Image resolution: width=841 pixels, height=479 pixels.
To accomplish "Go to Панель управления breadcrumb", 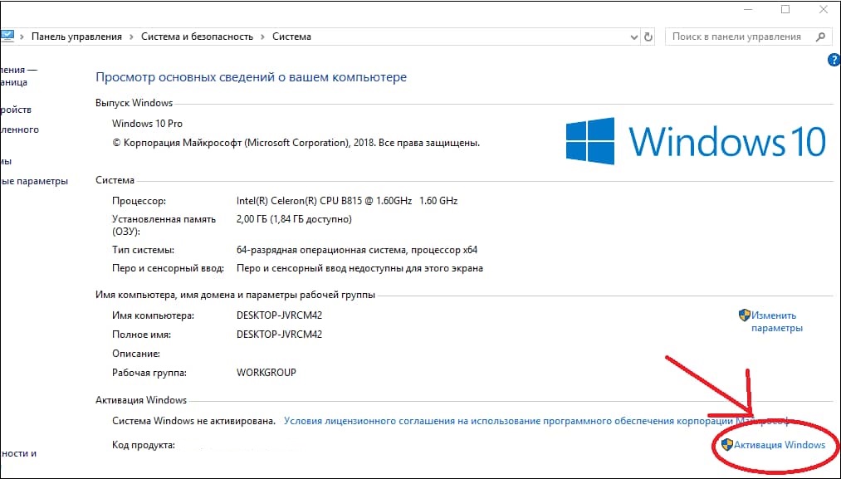I will click(76, 37).
